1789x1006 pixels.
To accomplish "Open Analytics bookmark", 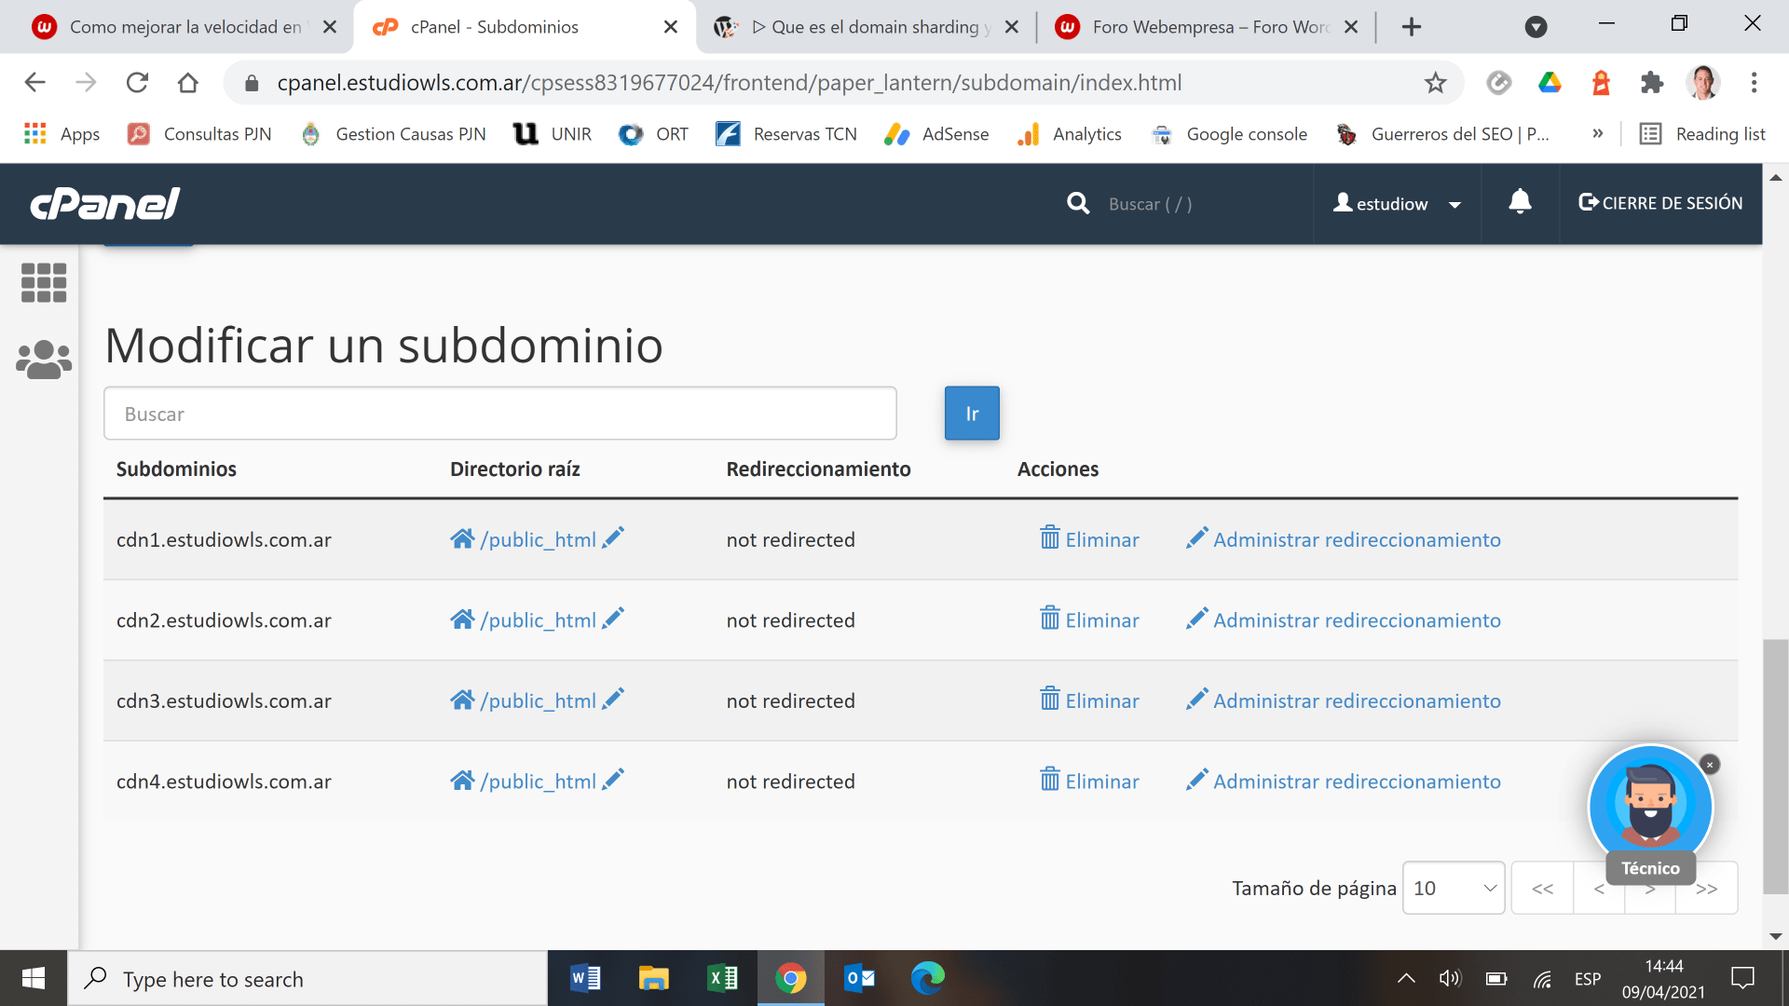I will pyautogui.click(x=1070, y=134).
